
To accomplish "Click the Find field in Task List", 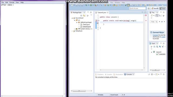I will [x=154, y=22].
